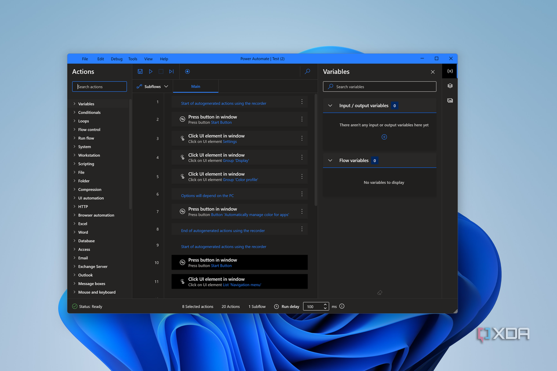Switch to the Main subflow tab
557x371 pixels.
click(x=196, y=87)
